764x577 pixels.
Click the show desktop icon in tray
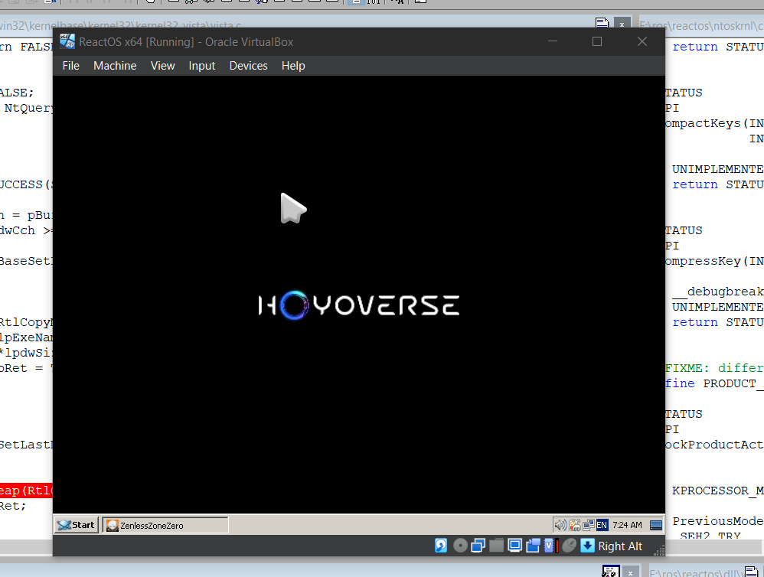pyautogui.click(x=656, y=525)
